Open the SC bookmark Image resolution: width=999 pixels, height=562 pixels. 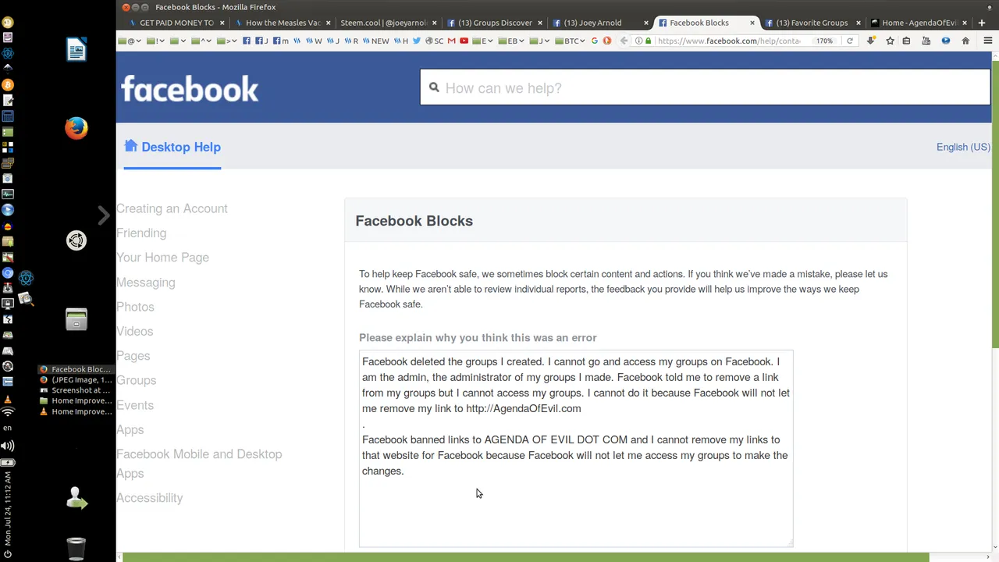point(436,41)
